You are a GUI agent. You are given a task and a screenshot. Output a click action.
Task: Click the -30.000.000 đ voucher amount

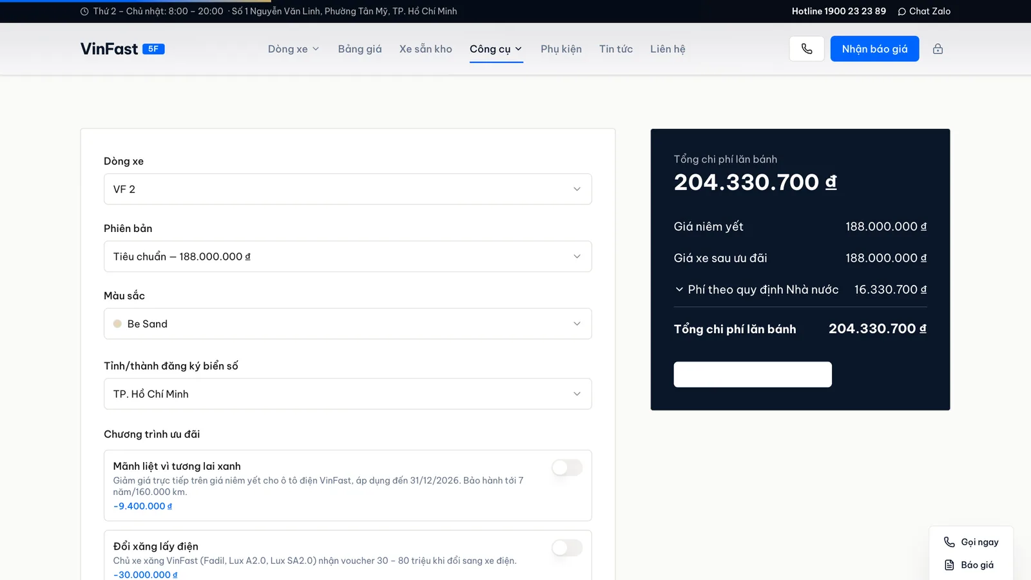click(146, 575)
